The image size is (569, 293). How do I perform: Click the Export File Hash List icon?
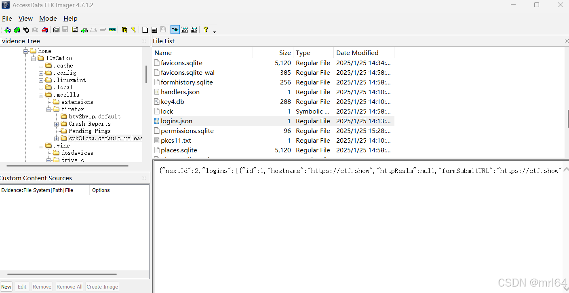coord(154,30)
